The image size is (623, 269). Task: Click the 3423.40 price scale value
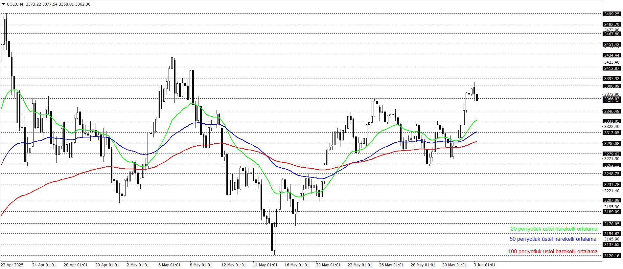(611, 62)
